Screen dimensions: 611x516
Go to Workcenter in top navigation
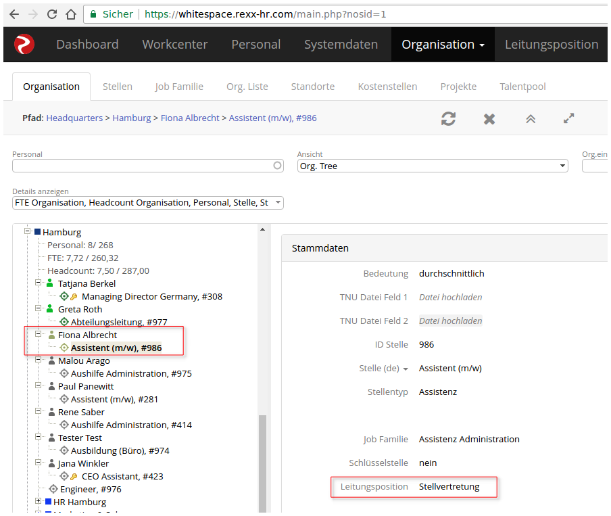(175, 45)
